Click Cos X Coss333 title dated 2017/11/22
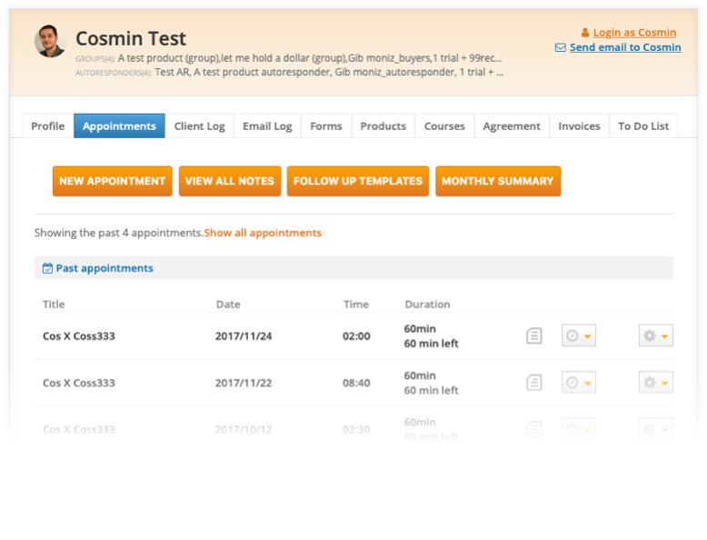This screenshot has height=540, width=707. (79, 383)
